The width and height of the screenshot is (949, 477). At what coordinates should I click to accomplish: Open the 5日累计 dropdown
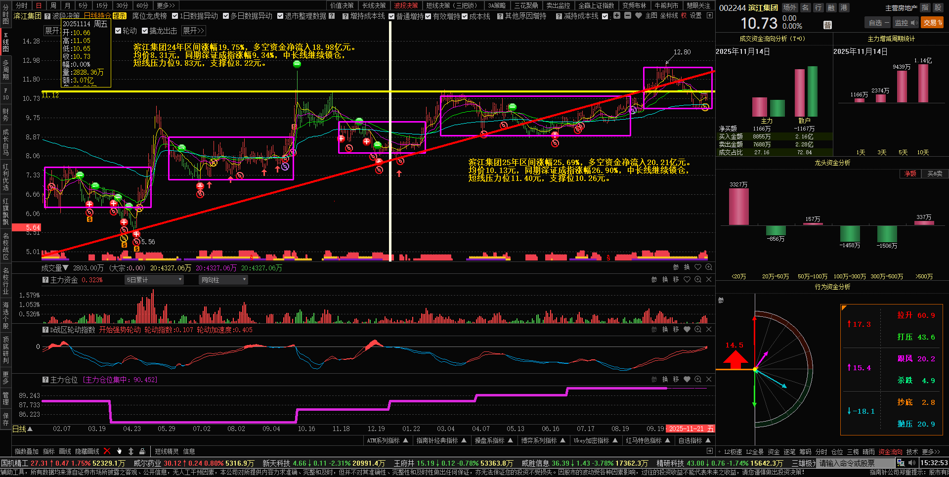coord(154,280)
